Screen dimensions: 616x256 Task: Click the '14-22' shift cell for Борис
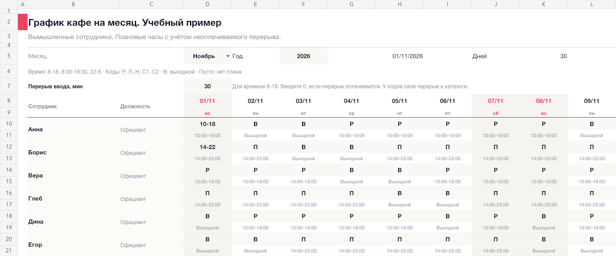click(x=207, y=147)
